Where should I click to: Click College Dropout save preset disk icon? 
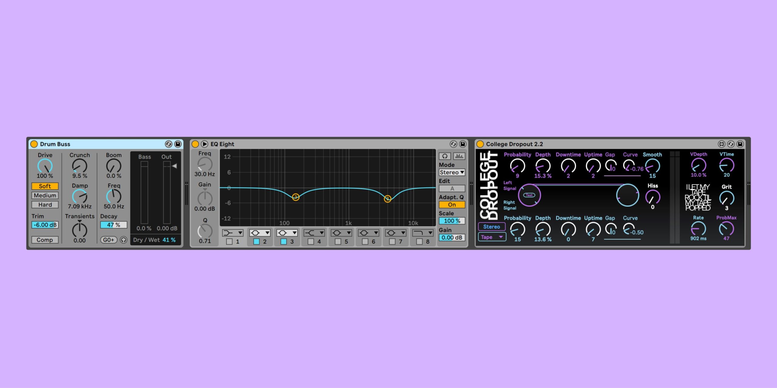click(740, 144)
